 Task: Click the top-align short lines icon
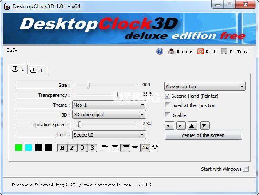tap(135, 147)
